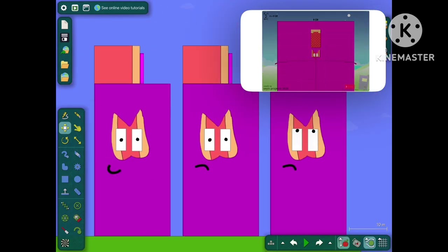Select the Box tool

click(65, 179)
